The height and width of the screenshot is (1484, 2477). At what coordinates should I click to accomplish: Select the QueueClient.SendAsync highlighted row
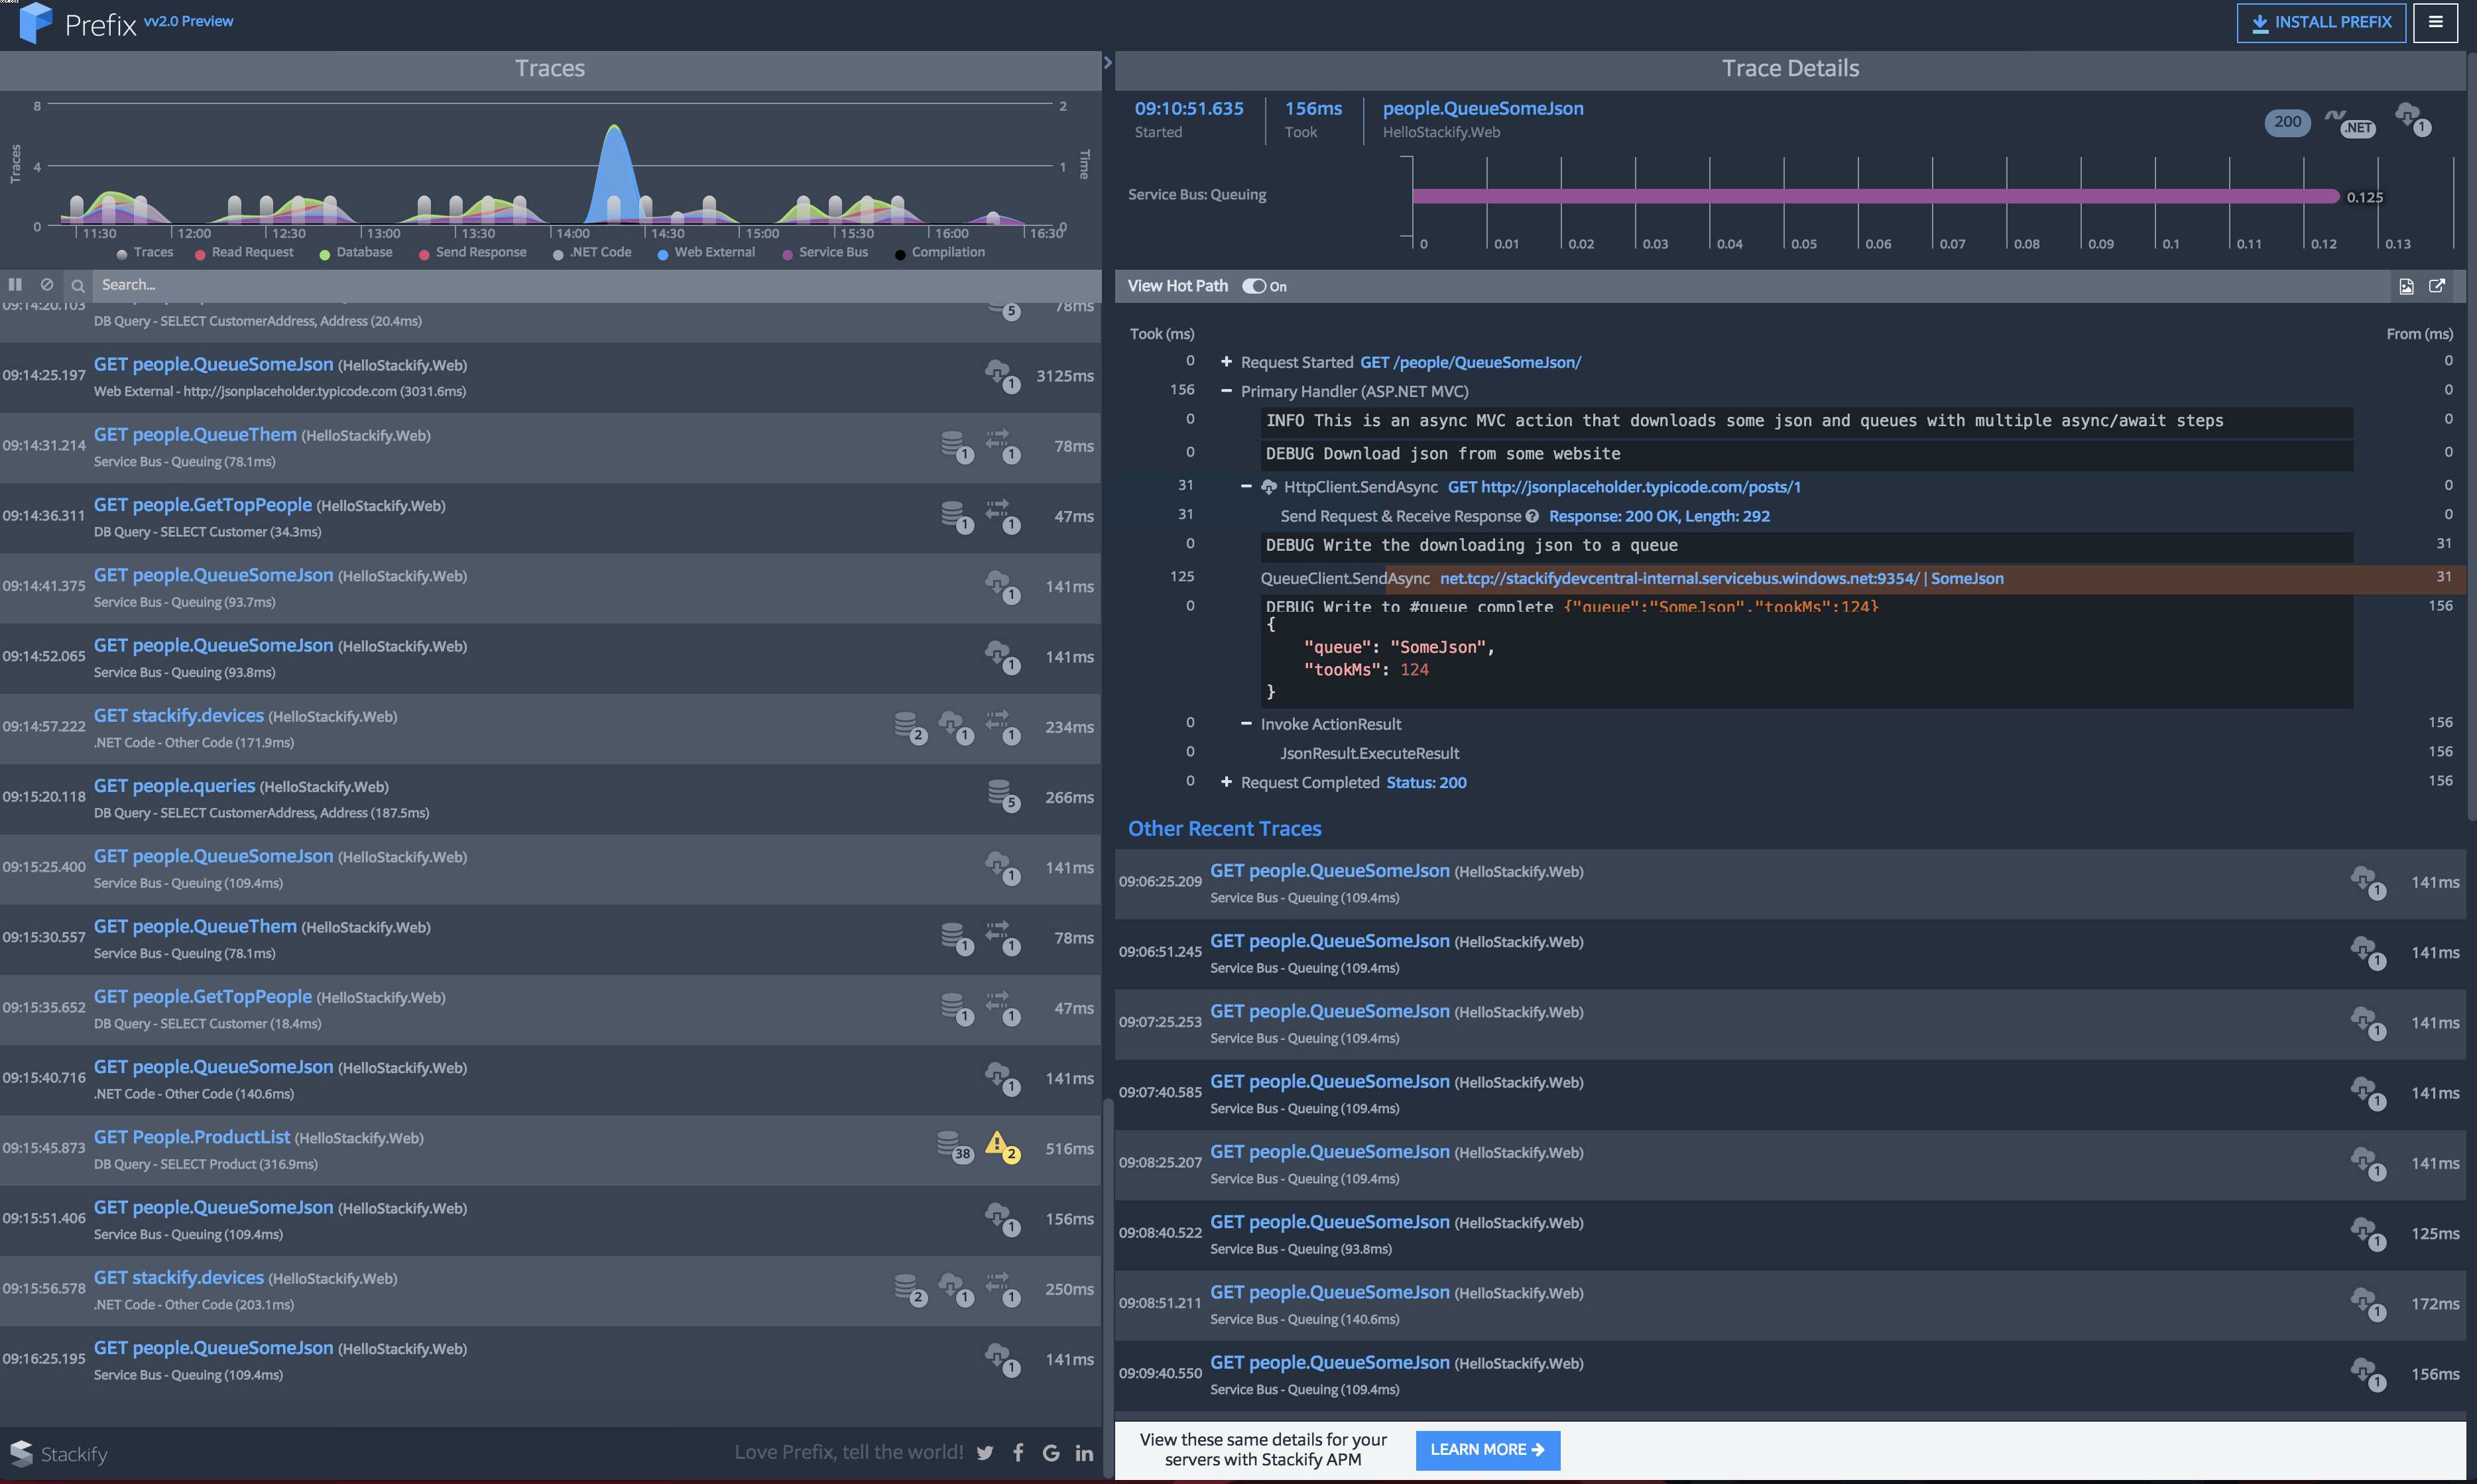click(x=1790, y=578)
